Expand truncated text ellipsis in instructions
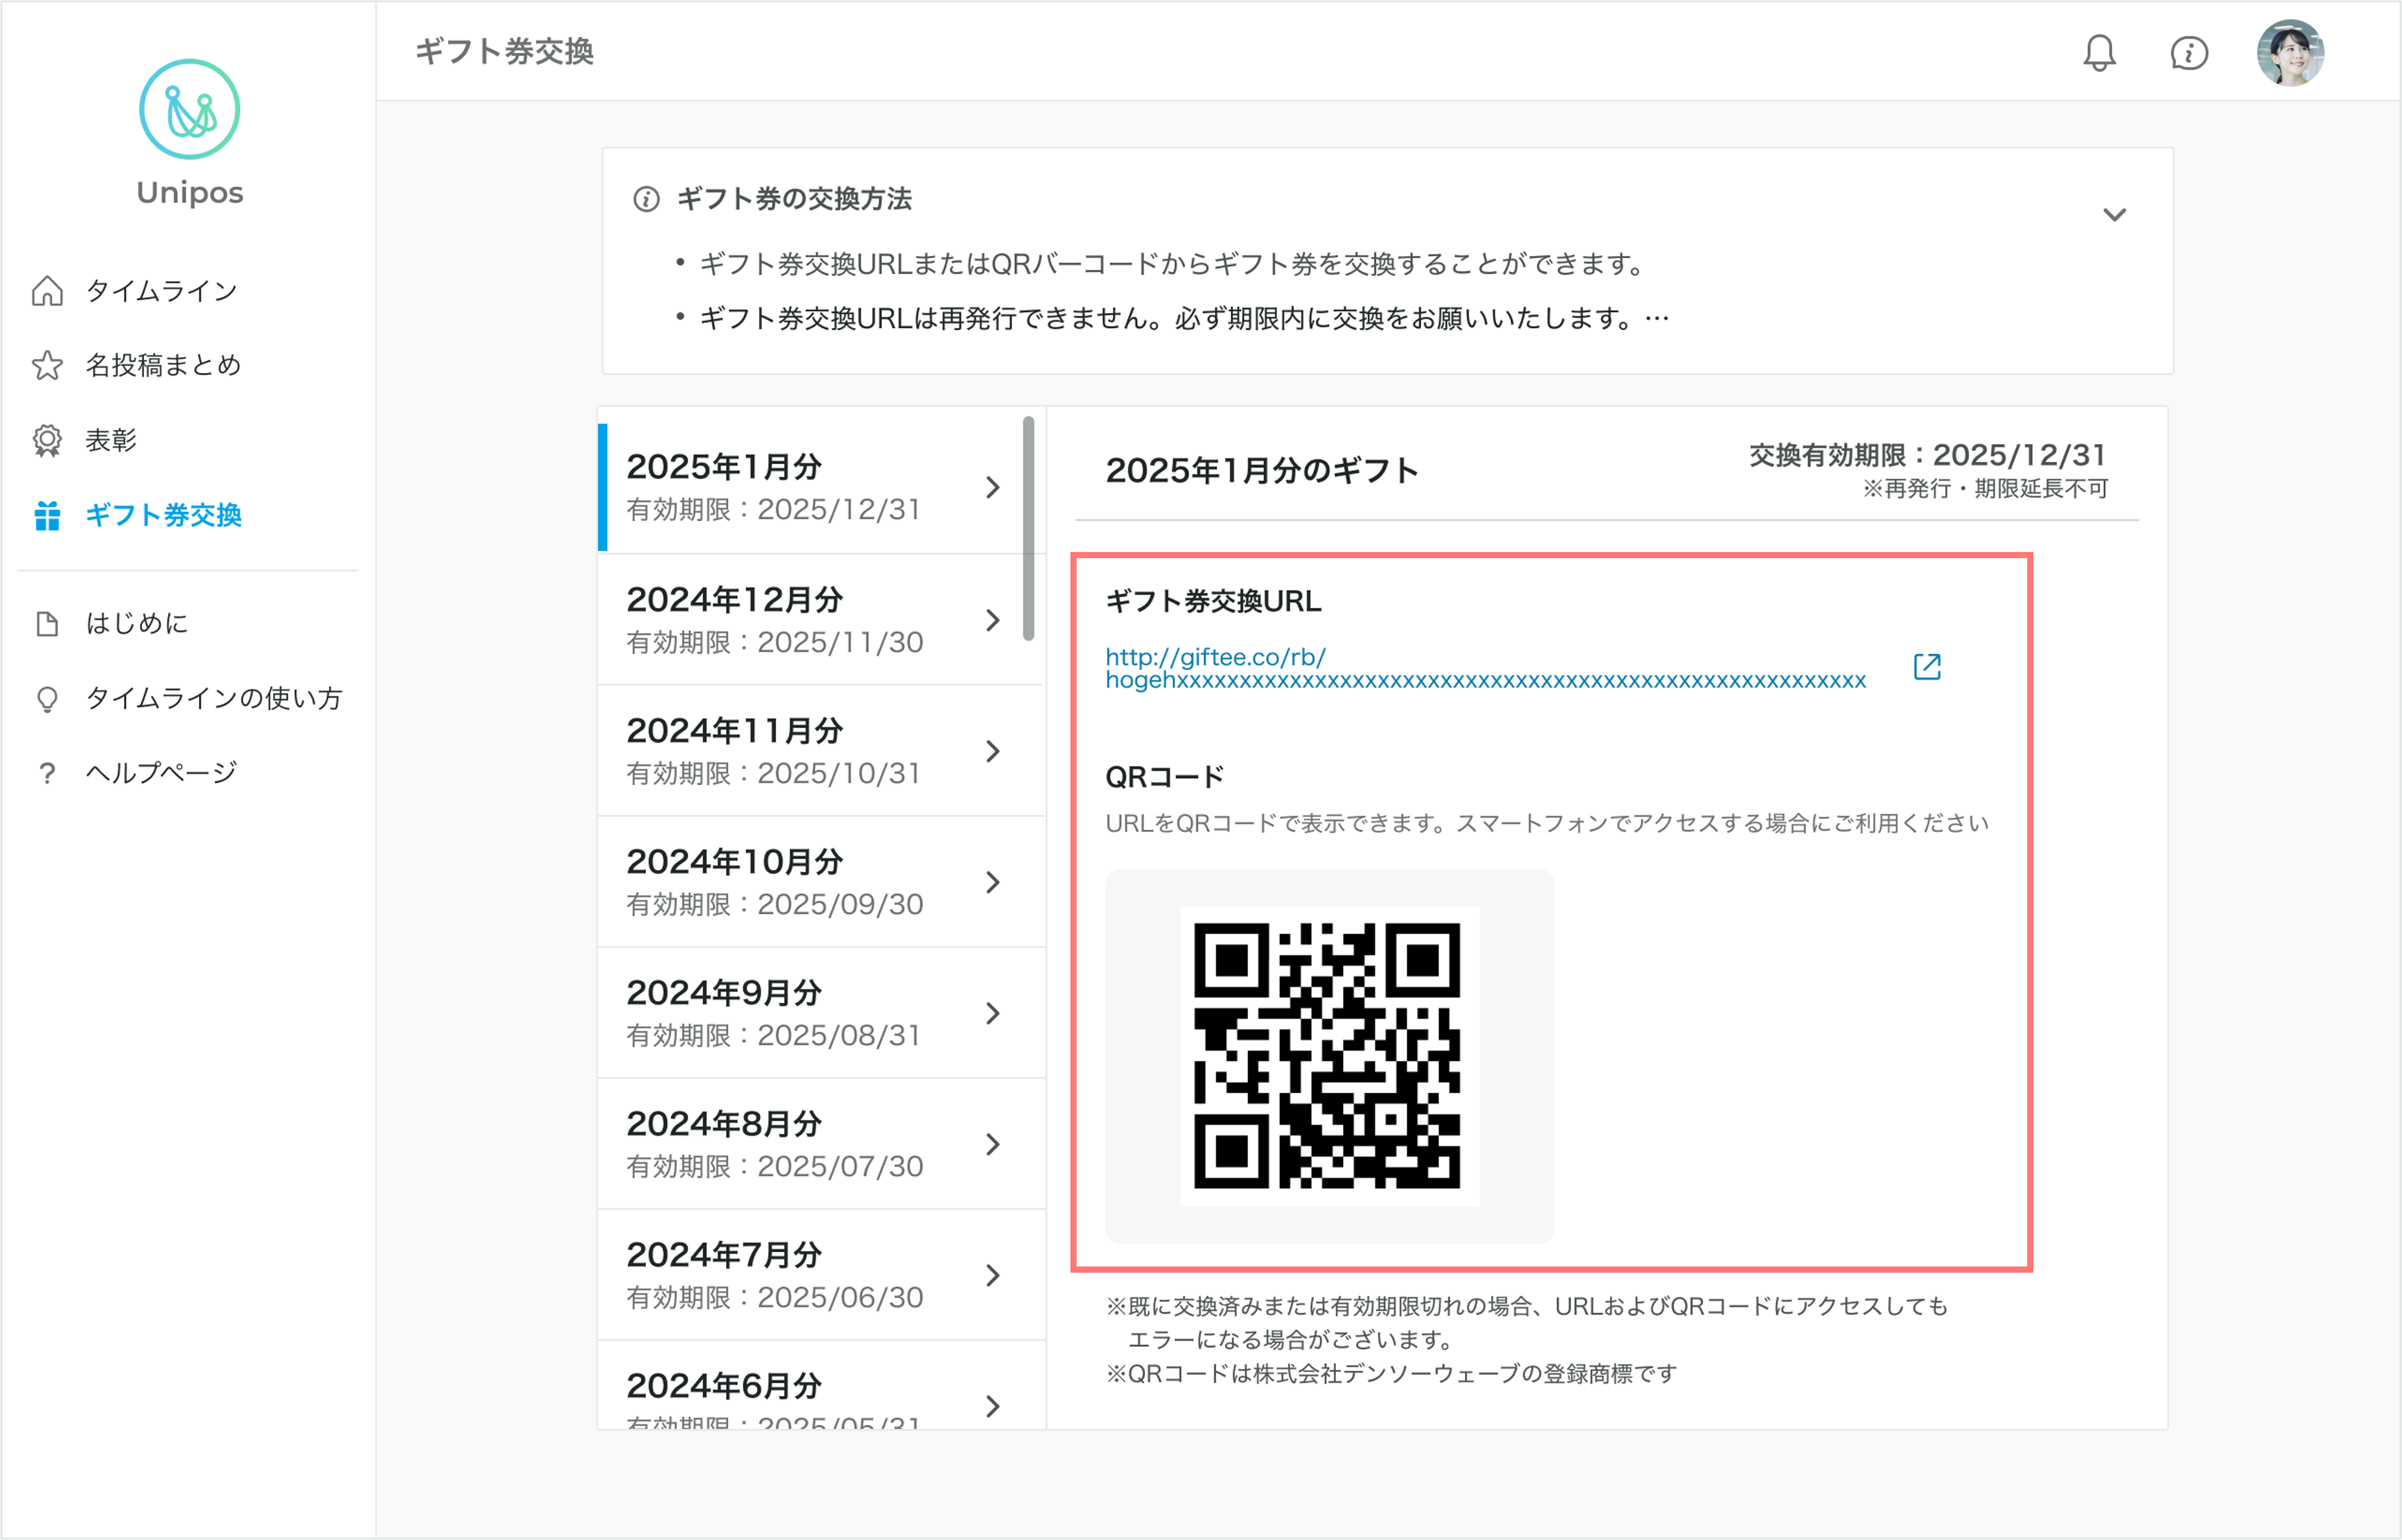This screenshot has width=2402, height=1540. pyautogui.click(x=1657, y=319)
